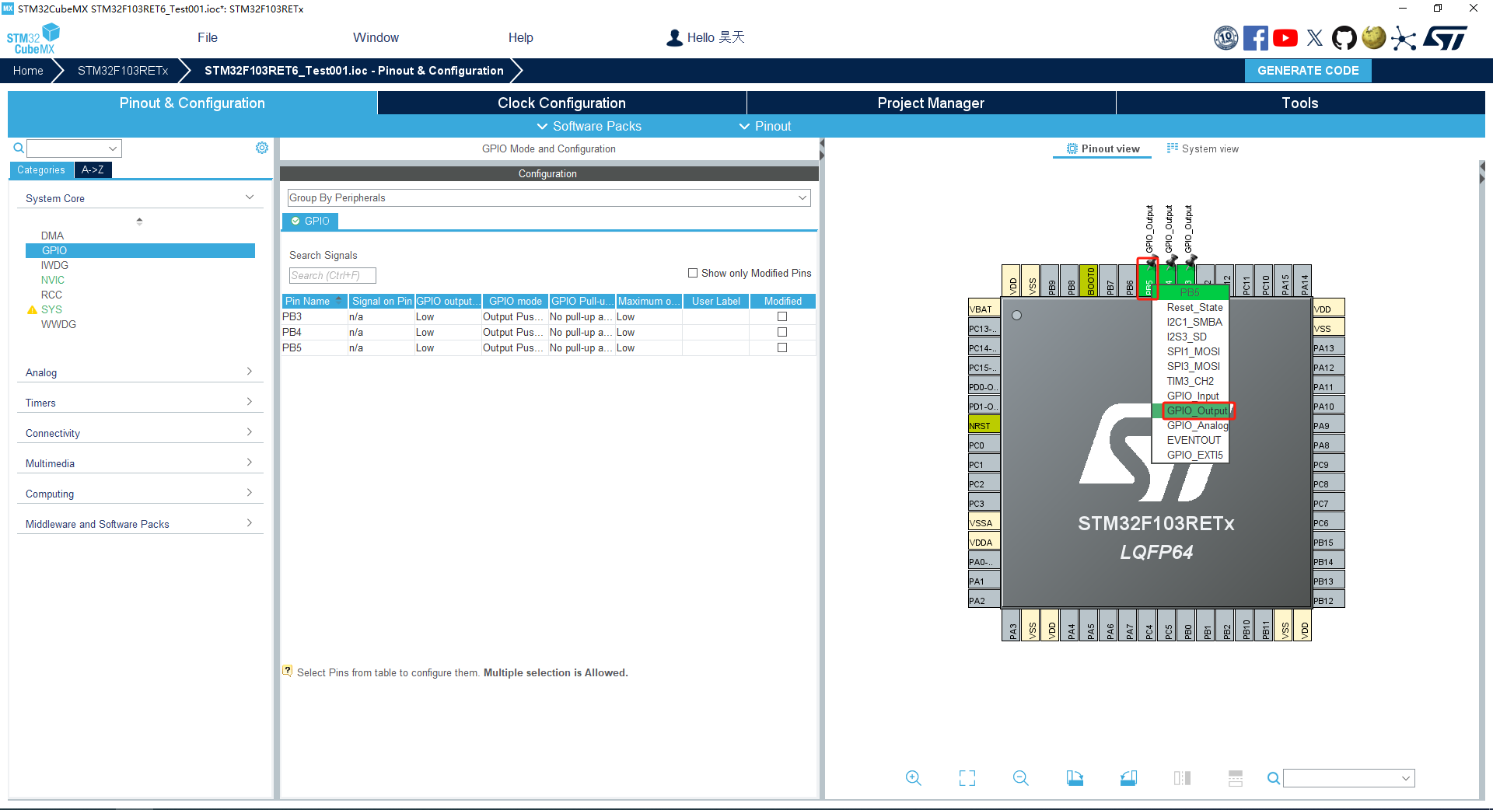Switch to System view
This screenshot has height=810, width=1493.
(1203, 148)
